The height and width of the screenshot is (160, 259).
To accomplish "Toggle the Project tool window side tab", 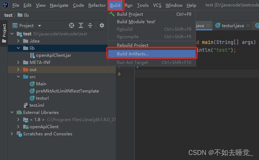I will point(4,33).
